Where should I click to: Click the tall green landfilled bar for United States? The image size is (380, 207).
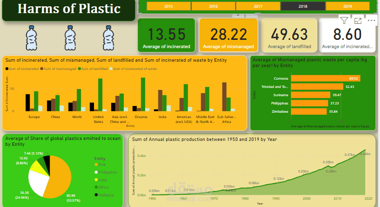coord(100,95)
